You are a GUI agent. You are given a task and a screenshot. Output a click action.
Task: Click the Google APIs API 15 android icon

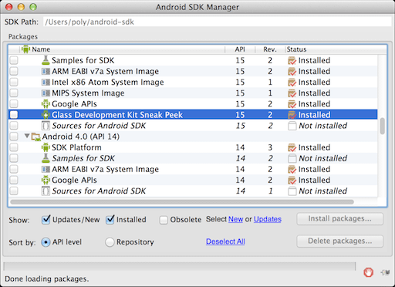[x=46, y=104]
